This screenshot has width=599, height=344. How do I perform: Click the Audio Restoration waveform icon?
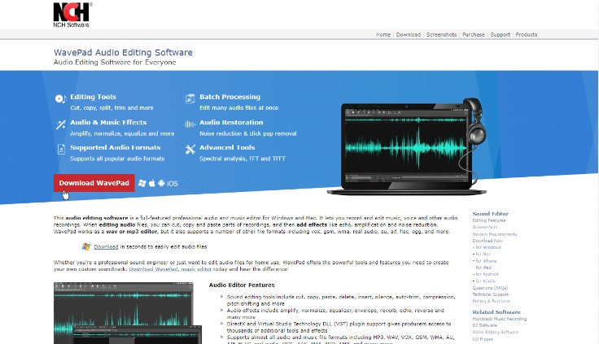[x=190, y=124]
